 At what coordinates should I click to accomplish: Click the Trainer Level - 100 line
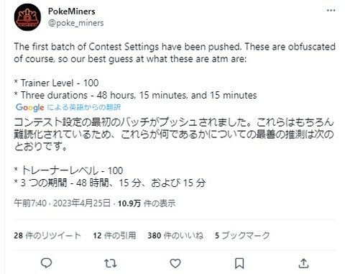pyautogui.click(x=56, y=83)
